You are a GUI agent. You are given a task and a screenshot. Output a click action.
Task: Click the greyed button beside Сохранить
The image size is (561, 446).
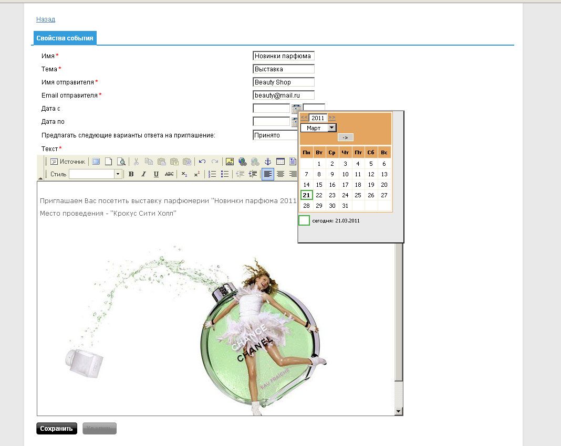pos(99,429)
